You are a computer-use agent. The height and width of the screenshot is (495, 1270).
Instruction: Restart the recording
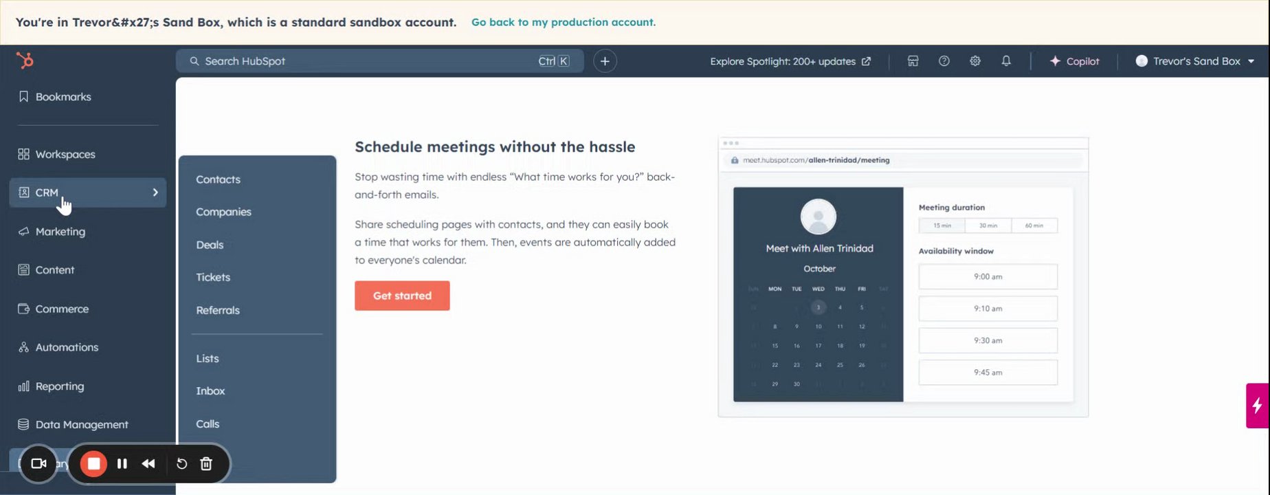tap(181, 464)
